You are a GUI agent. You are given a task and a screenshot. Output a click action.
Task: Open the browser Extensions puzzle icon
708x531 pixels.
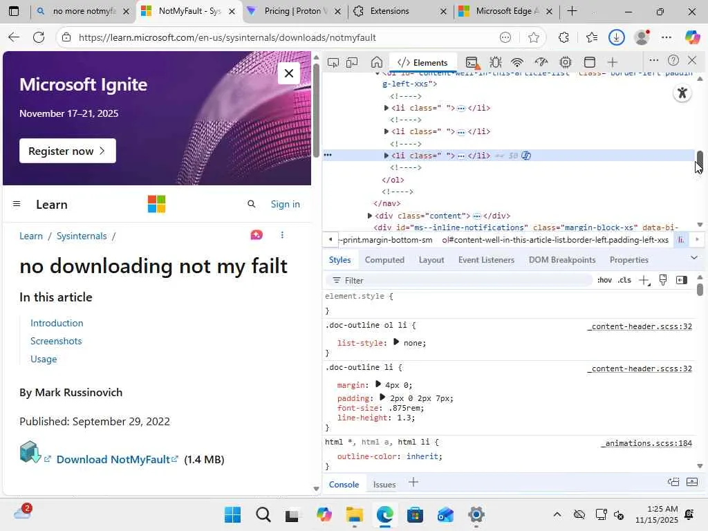(563, 37)
